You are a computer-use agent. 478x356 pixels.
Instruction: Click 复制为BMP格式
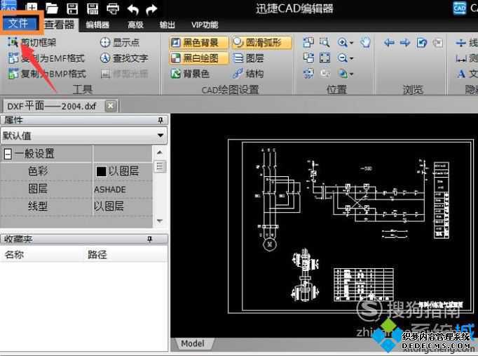47,74
